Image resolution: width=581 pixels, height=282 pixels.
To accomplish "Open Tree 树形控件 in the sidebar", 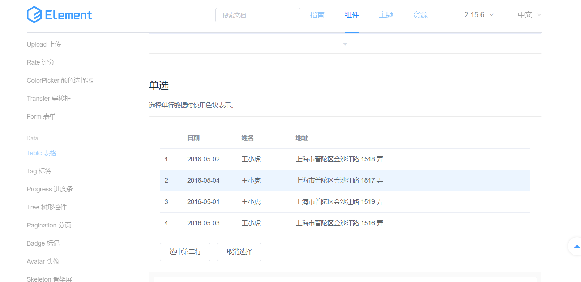I will (47, 207).
